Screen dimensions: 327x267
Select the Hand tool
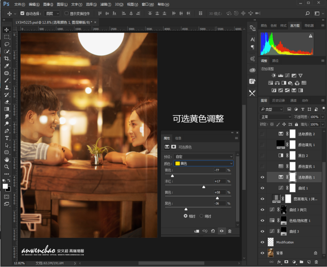click(x=7, y=160)
